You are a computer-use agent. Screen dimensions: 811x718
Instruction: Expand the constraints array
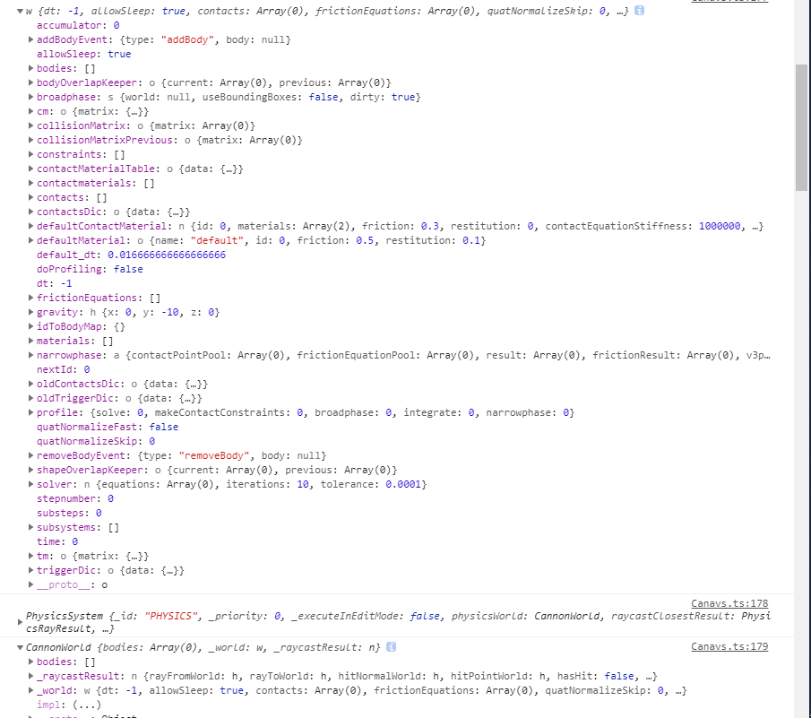coord(30,155)
